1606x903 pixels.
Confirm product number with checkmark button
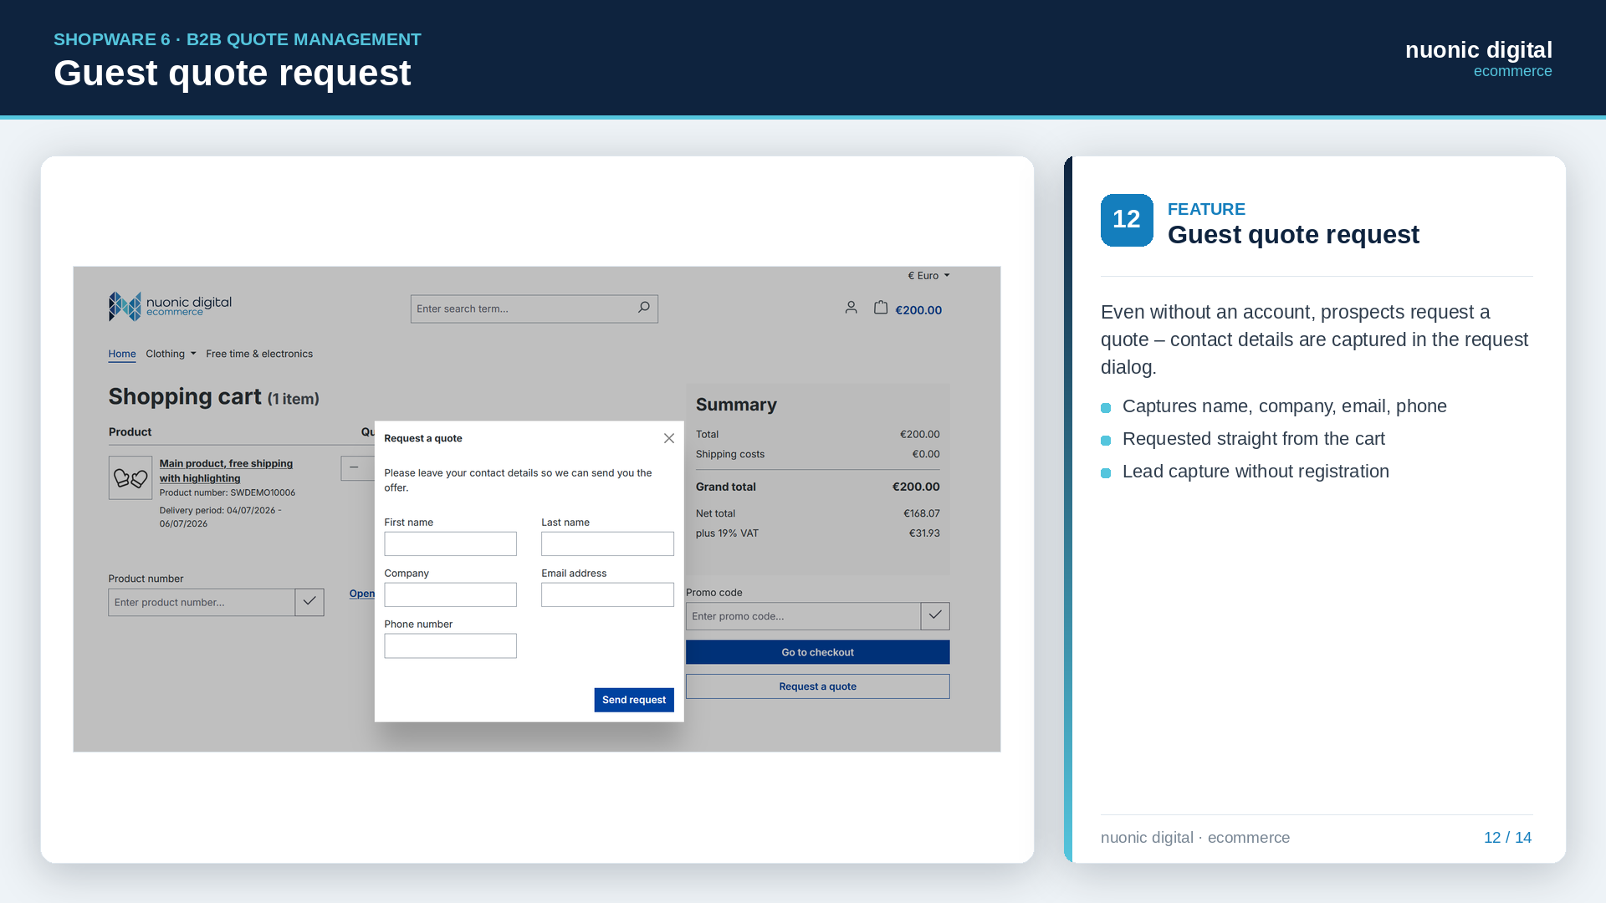point(309,602)
